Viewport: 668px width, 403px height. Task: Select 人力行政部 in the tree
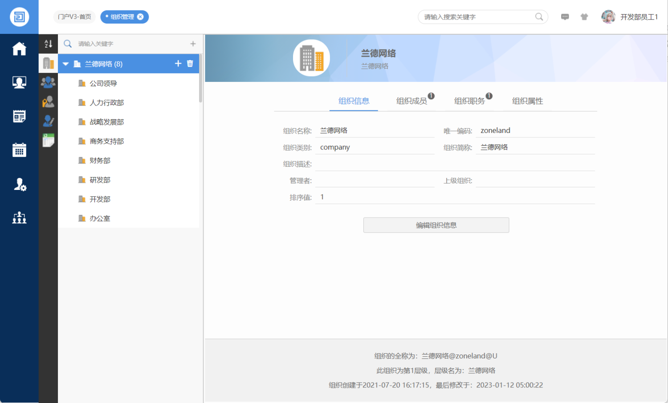click(107, 103)
